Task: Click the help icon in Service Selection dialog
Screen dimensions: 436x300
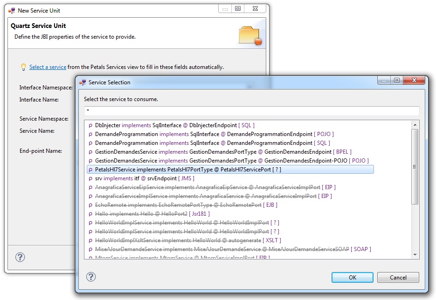Action: [x=91, y=277]
